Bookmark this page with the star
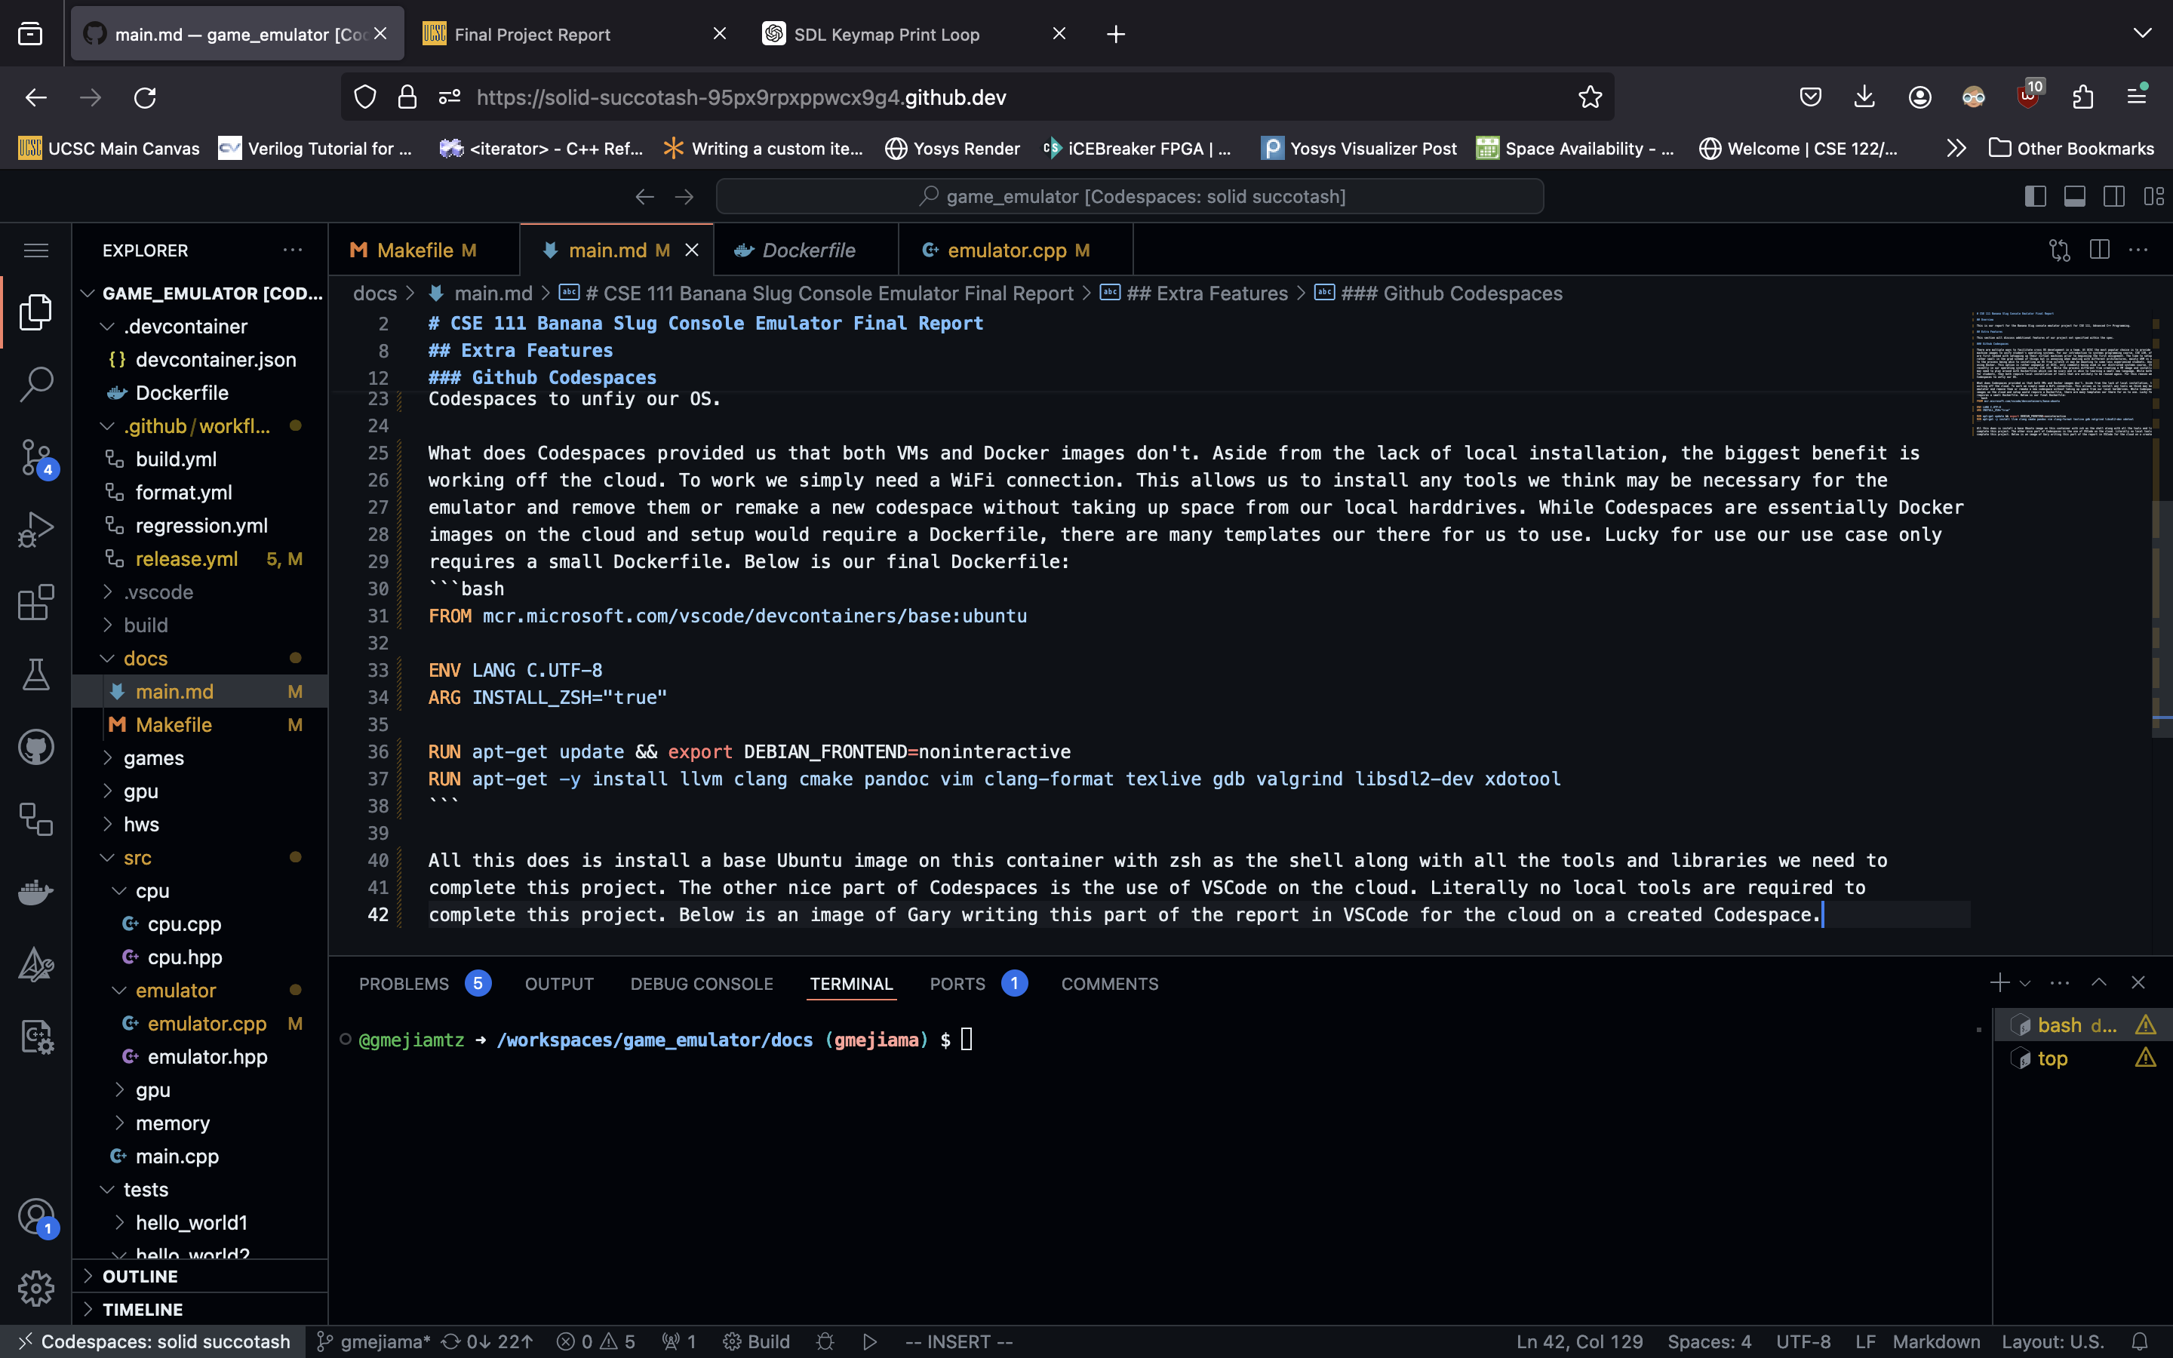The image size is (2173, 1358). (x=1589, y=97)
